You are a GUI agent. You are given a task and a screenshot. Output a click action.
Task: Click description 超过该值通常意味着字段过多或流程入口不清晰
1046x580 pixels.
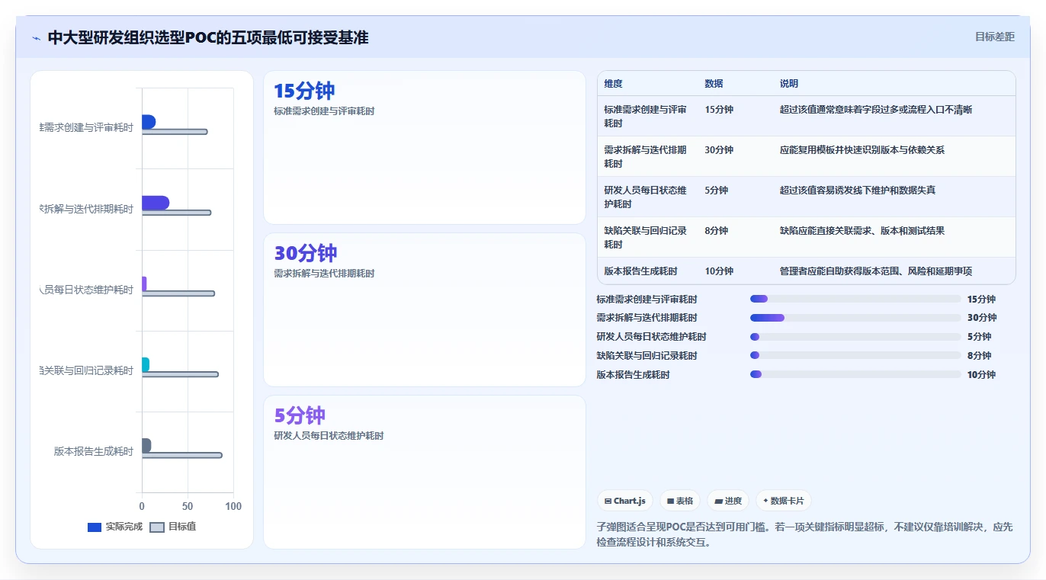click(876, 110)
